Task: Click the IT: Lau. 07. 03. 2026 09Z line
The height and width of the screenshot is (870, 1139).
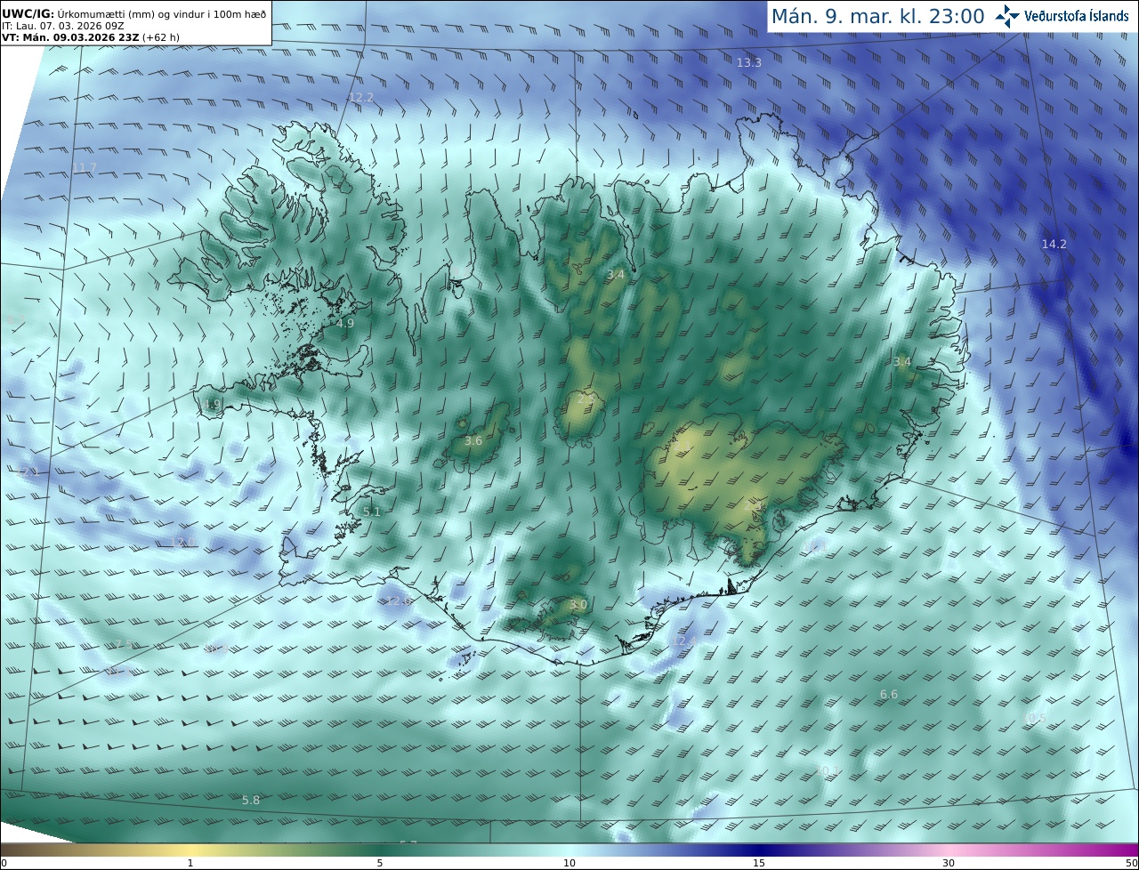Action: (x=62, y=26)
